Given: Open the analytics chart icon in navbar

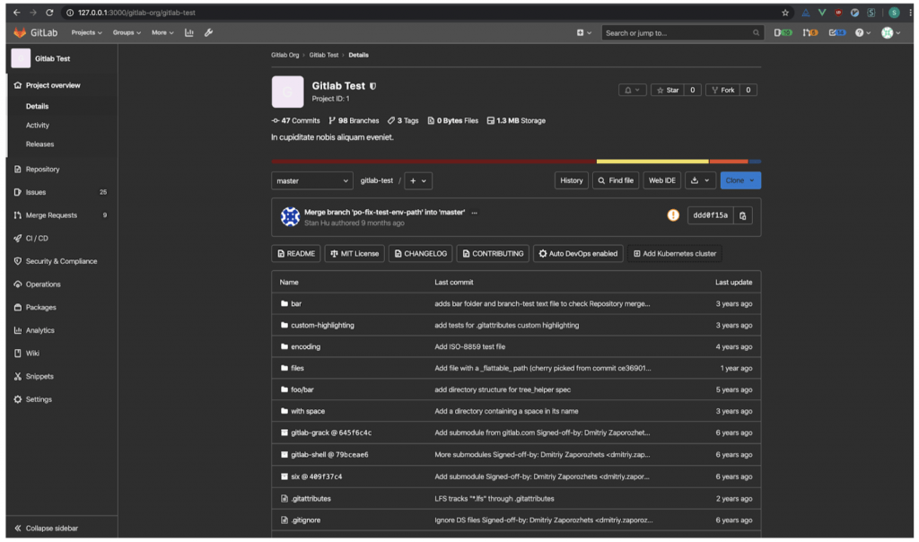Looking at the screenshot, I should pos(188,33).
